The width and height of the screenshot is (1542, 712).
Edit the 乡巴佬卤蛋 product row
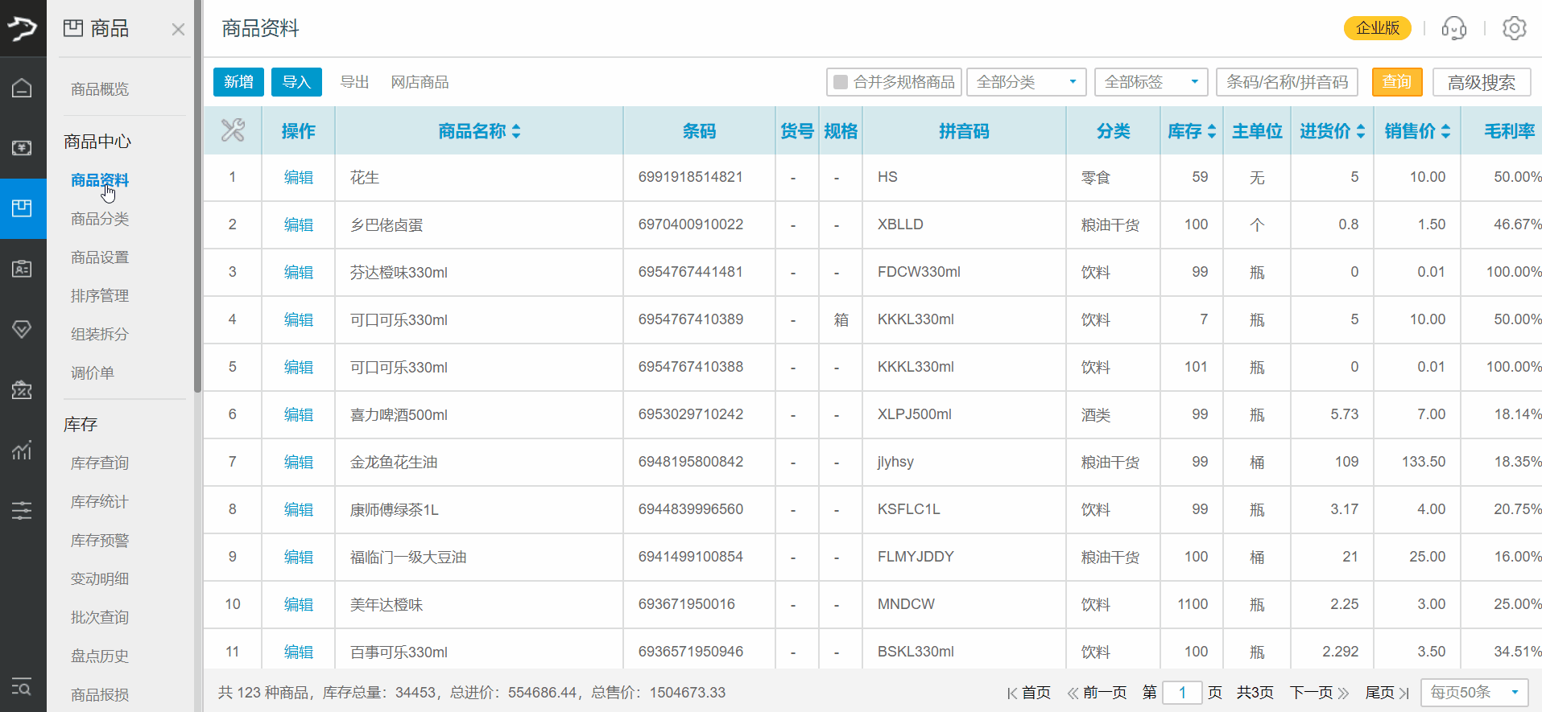pyautogui.click(x=299, y=225)
